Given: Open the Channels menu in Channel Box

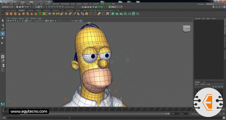Looking at the screenshot, I should click(197, 19).
